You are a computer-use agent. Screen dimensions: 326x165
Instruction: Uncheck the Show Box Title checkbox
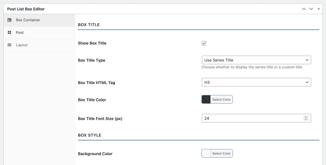(204, 43)
